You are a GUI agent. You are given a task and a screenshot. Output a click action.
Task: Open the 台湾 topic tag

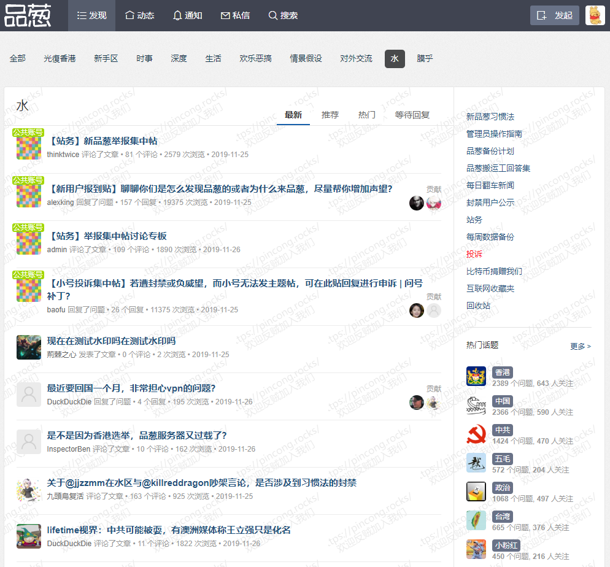point(503,517)
